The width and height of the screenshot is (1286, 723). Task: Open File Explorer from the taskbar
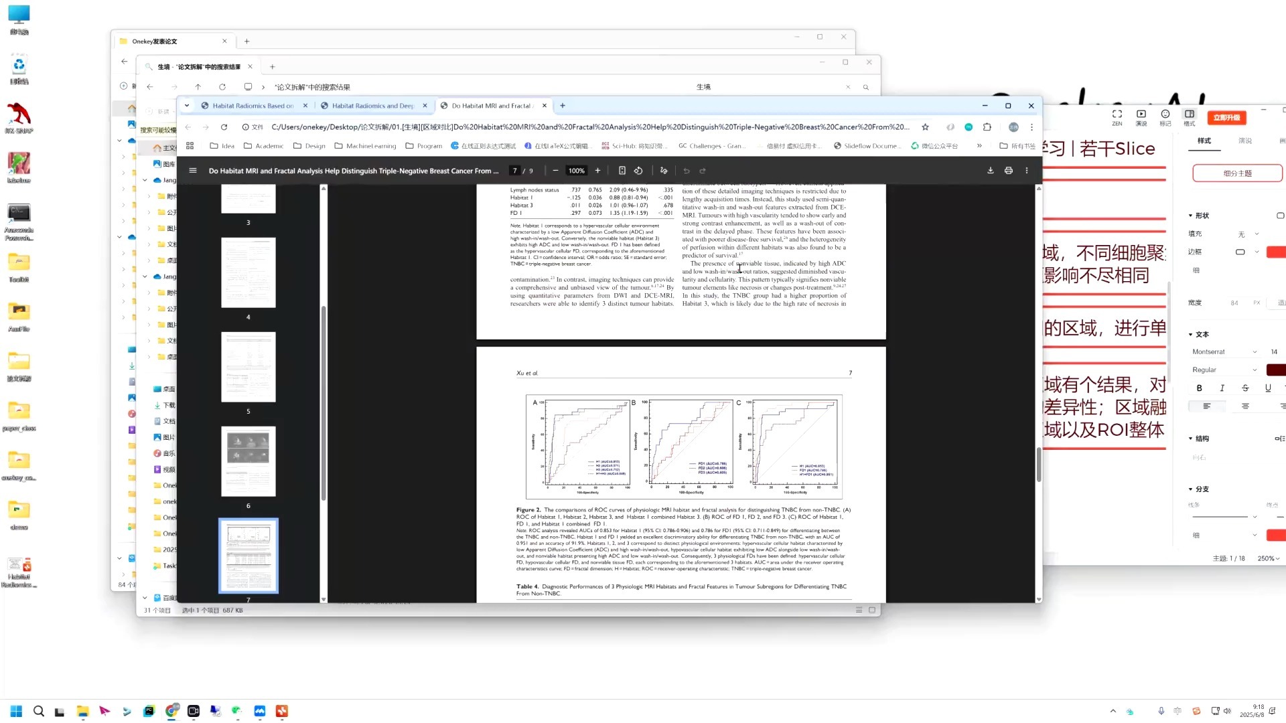click(x=82, y=711)
